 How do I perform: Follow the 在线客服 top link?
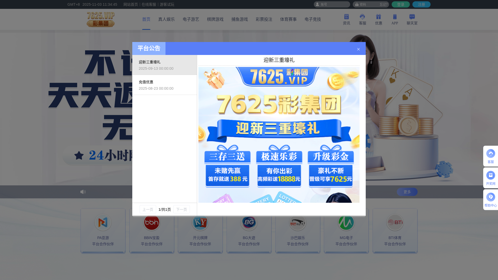(x=149, y=4)
